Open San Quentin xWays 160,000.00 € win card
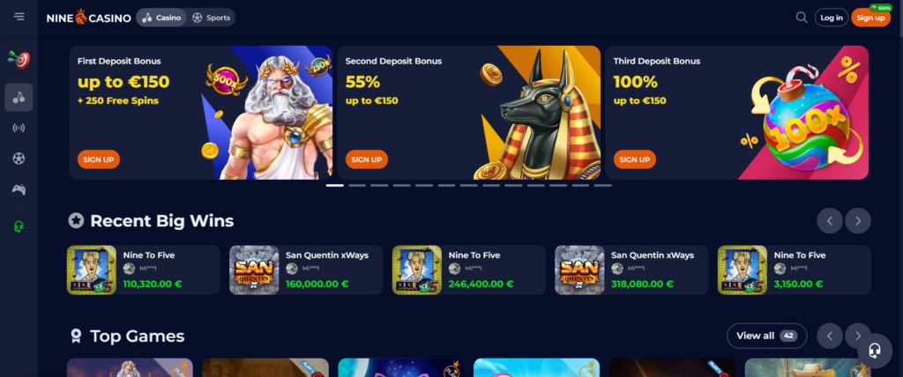Viewport: 903px width, 377px height. point(306,270)
